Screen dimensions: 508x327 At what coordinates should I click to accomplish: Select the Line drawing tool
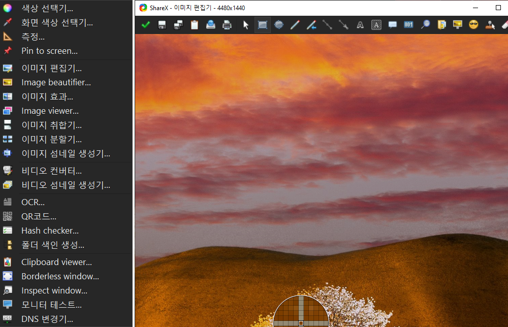click(x=327, y=24)
